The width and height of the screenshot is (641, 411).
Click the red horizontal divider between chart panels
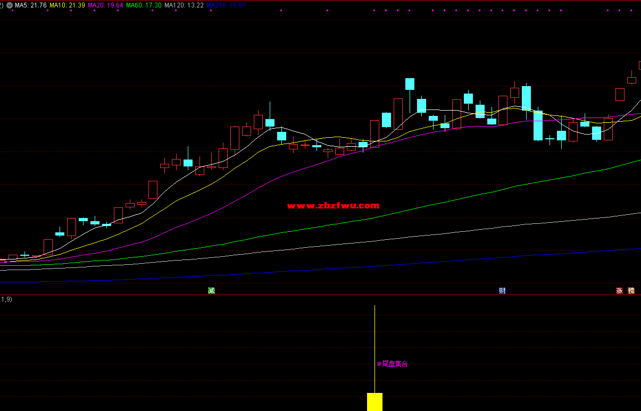click(320, 295)
